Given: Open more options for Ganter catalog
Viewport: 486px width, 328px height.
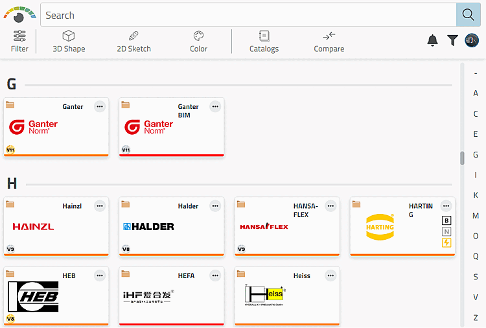Looking at the screenshot, I should [x=100, y=106].
